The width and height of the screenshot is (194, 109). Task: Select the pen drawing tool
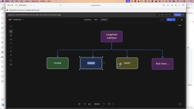(x=11, y=51)
